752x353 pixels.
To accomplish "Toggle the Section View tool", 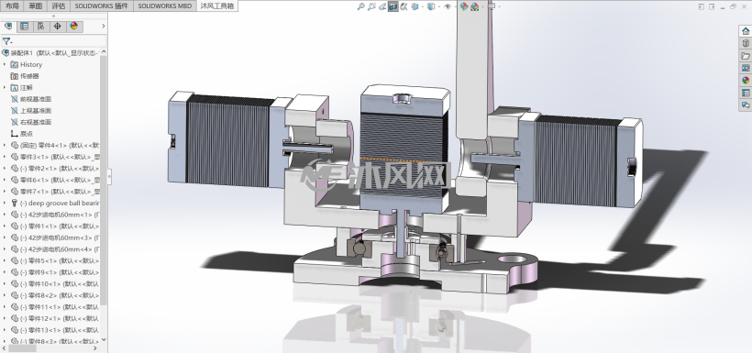I will tap(393, 6).
